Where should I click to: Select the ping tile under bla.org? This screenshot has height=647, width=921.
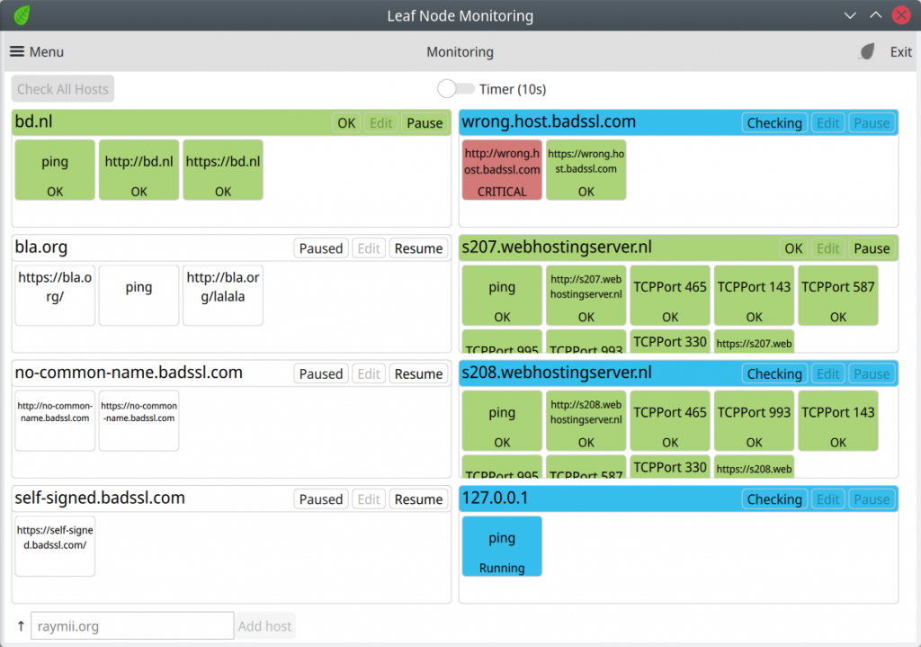(x=139, y=295)
